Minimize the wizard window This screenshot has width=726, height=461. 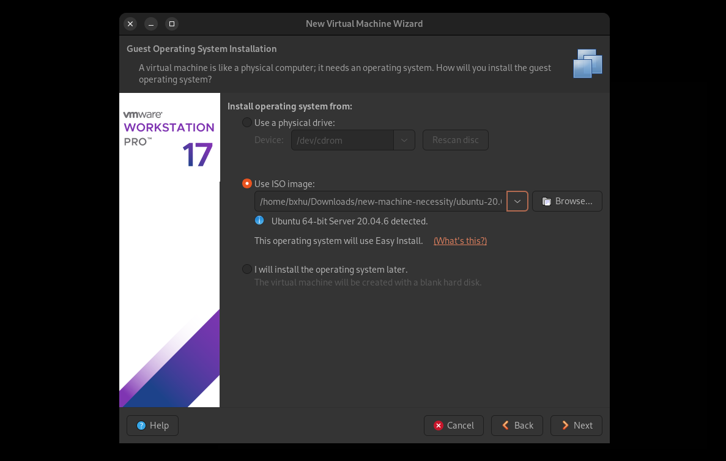(x=151, y=24)
